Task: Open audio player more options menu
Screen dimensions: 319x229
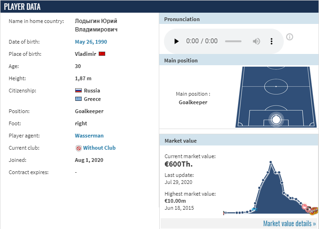Action: 272,41
